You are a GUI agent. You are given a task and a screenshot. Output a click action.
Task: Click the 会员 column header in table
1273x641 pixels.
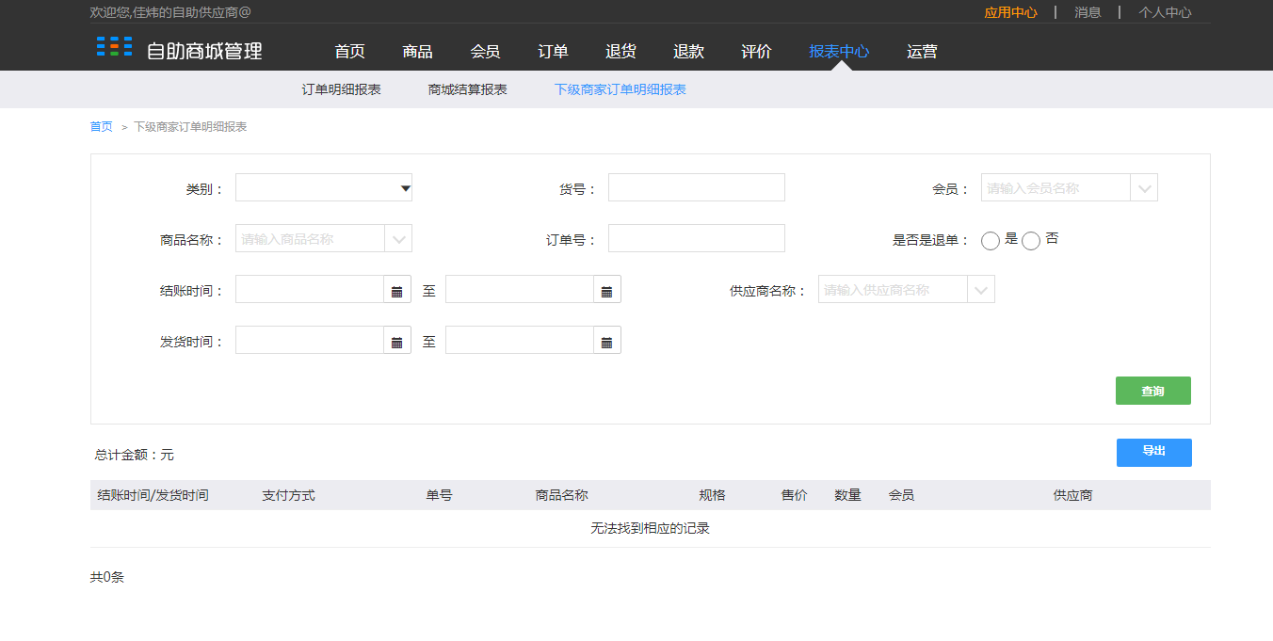point(901,495)
